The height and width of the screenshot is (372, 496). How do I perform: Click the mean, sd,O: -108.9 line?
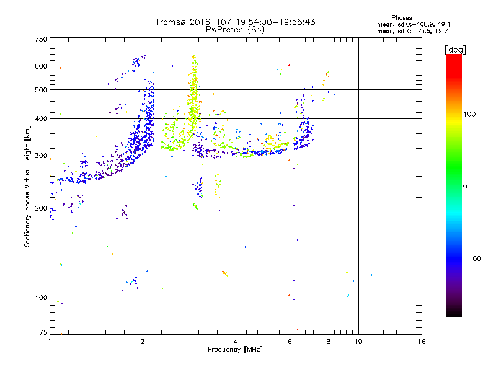(414, 24)
